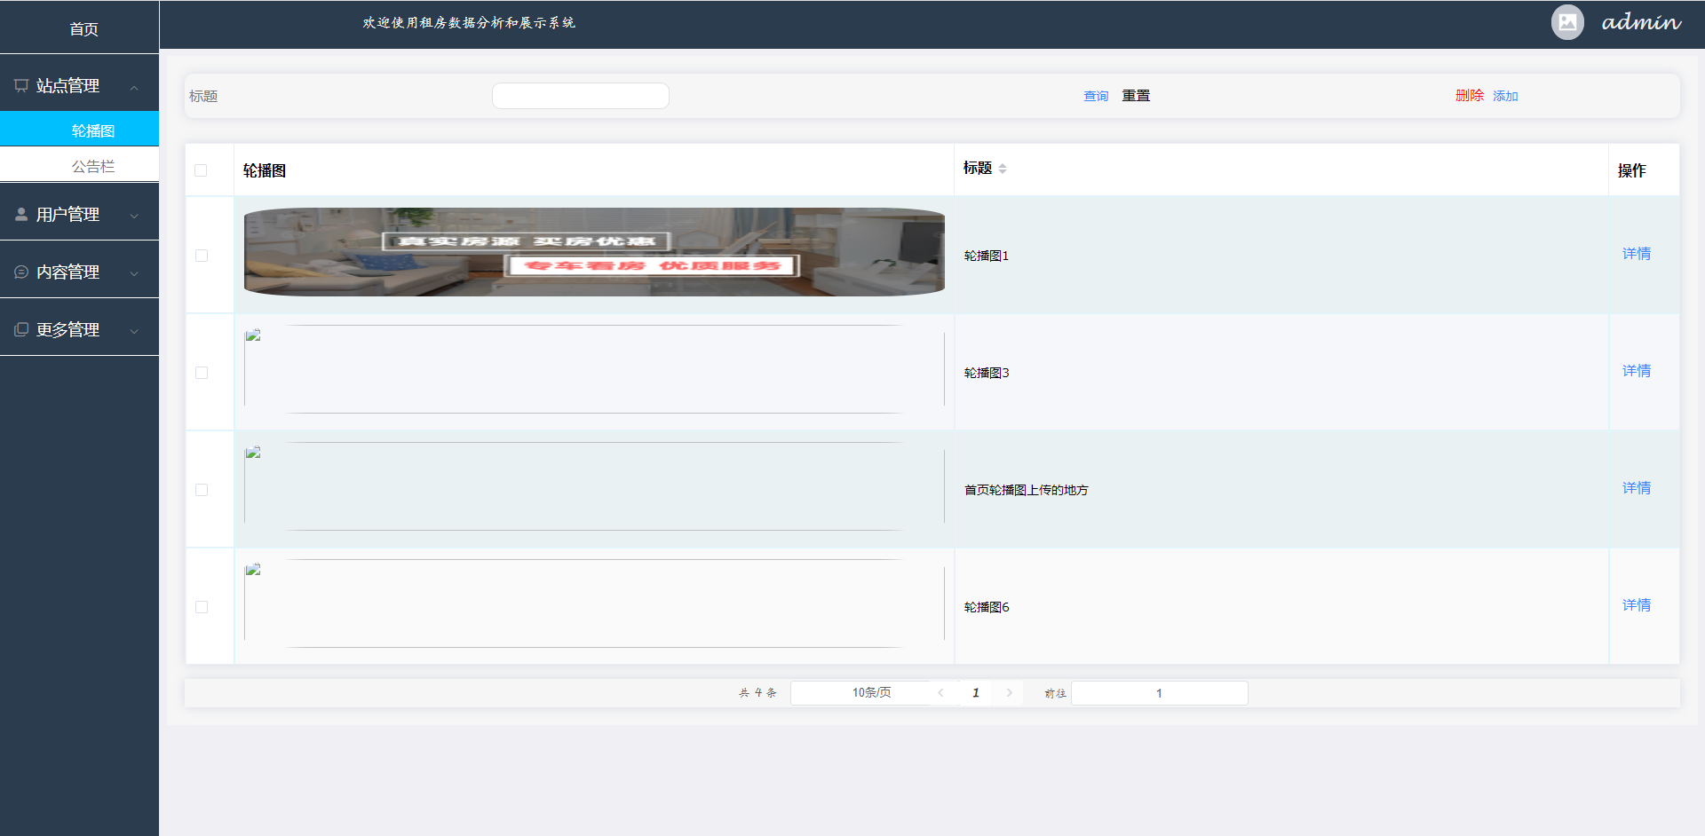Viewport: 1705px width, 836px height.
Task: Click the 查询 search link
Action: pos(1096,96)
